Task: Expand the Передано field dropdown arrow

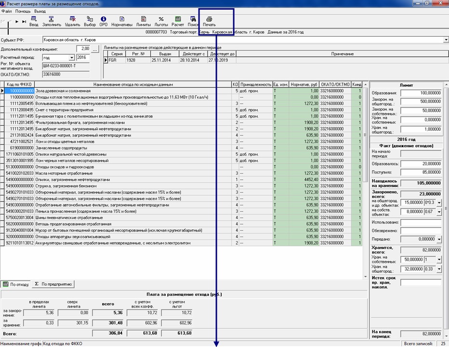Action: [x=438, y=239]
